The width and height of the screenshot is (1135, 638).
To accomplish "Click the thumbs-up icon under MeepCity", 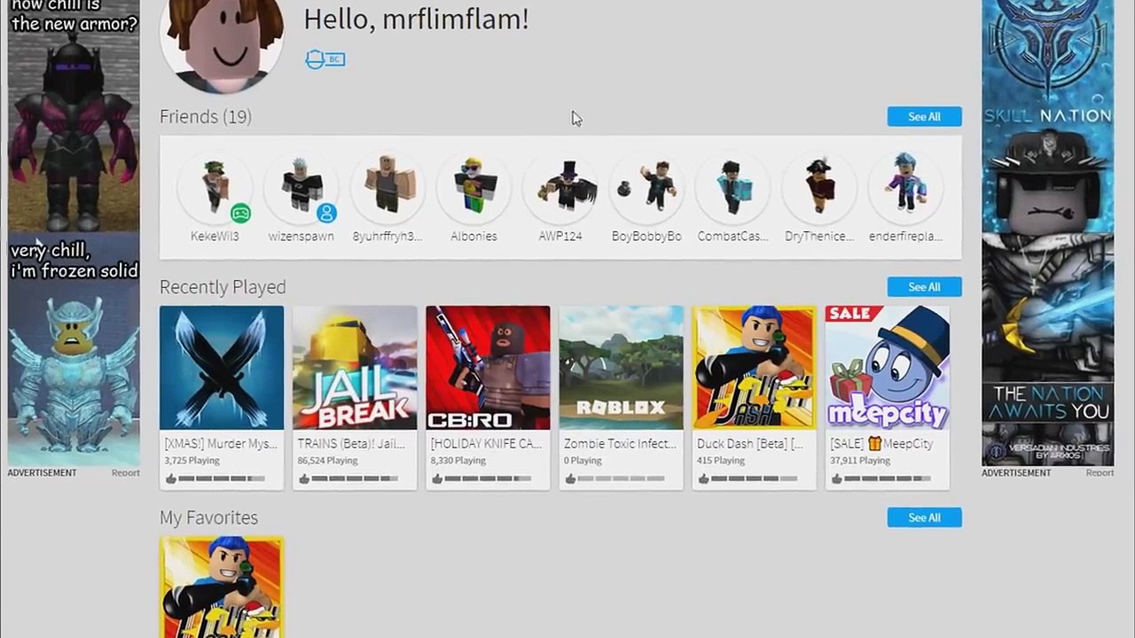I will click(836, 478).
